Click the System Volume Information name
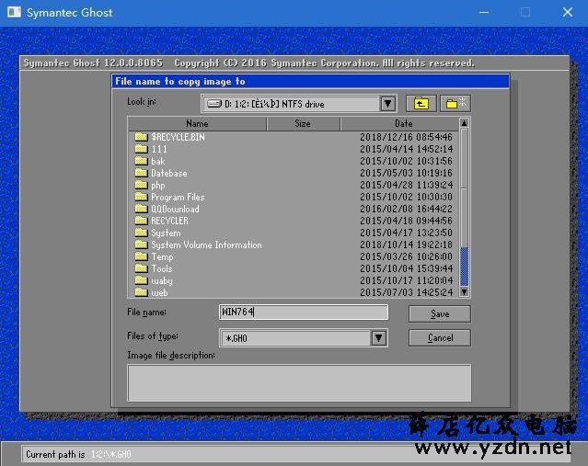Image resolution: width=588 pixels, height=466 pixels. 206,245
